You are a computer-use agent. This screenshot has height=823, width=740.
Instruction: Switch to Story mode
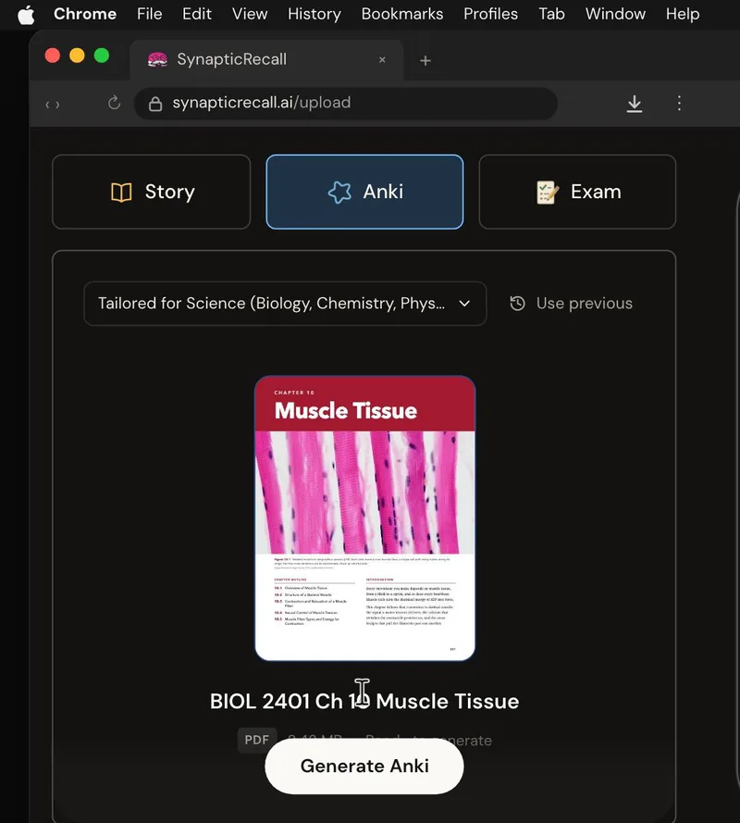pyautogui.click(x=152, y=192)
